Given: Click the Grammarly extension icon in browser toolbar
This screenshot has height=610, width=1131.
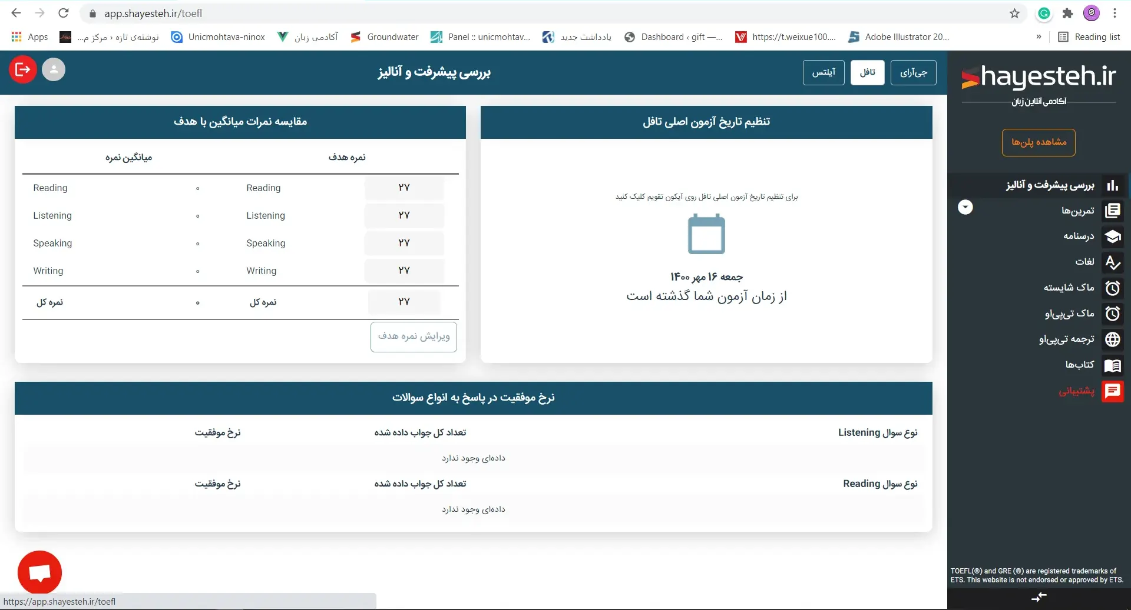Looking at the screenshot, I should 1043,13.
